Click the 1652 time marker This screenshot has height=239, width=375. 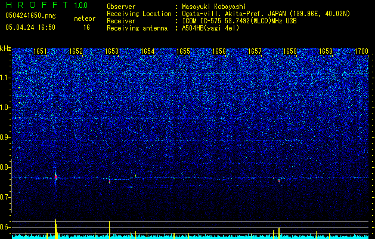click(76, 51)
